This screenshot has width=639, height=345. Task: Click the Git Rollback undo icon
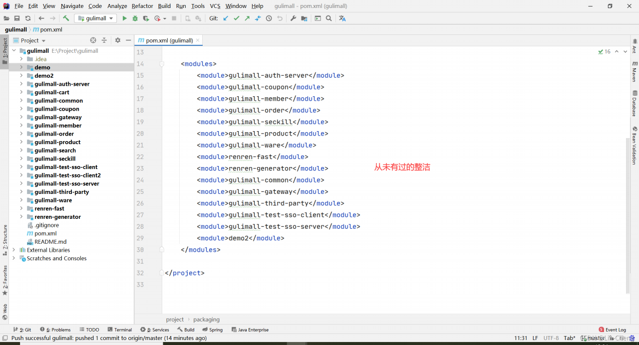[x=280, y=18]
